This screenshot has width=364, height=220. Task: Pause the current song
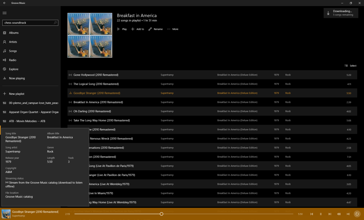(321, 214)
